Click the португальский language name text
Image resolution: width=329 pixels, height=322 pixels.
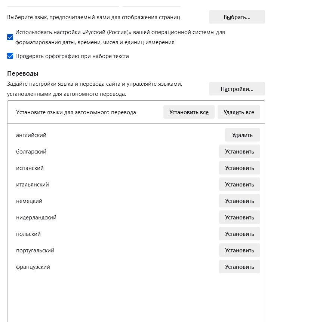(x=35, y=250)
